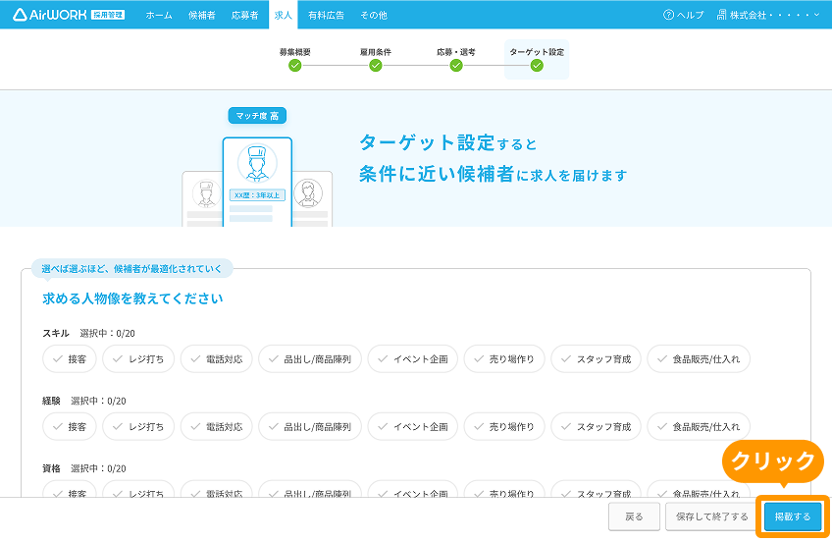Open the その他 menu
The height and width of the screenshot is (542, 832).
point(374,16)
